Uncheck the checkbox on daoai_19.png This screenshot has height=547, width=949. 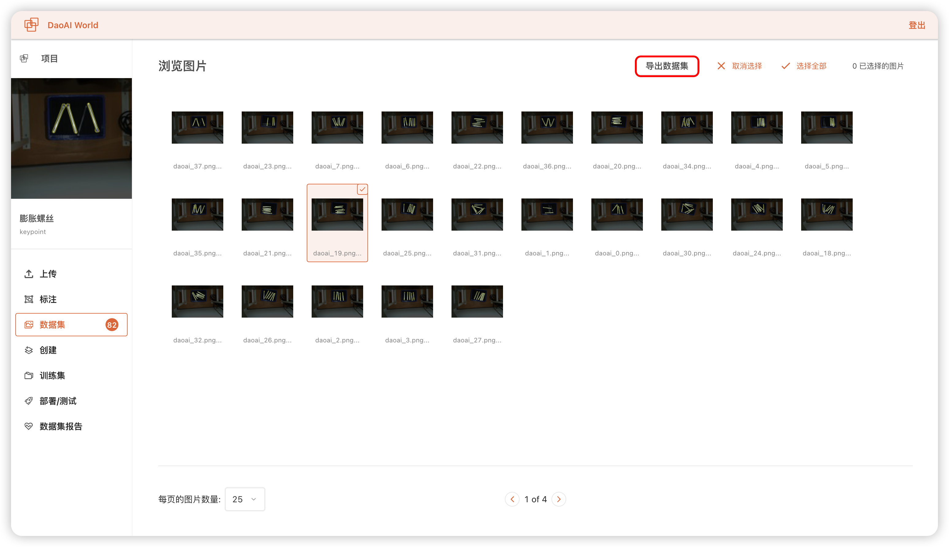pos(362,189)
